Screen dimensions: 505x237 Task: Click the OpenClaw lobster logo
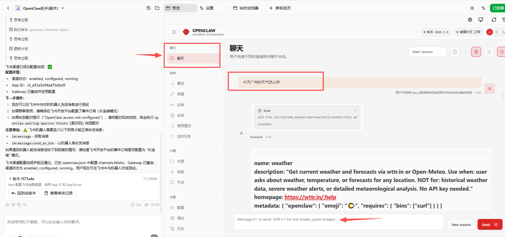(186, 32)
